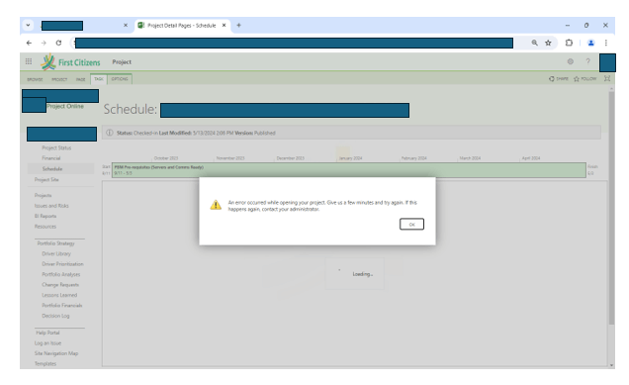Viewport: 629px width, 385px height.
Task: Click the Project Online link
Action: [65, 106]
